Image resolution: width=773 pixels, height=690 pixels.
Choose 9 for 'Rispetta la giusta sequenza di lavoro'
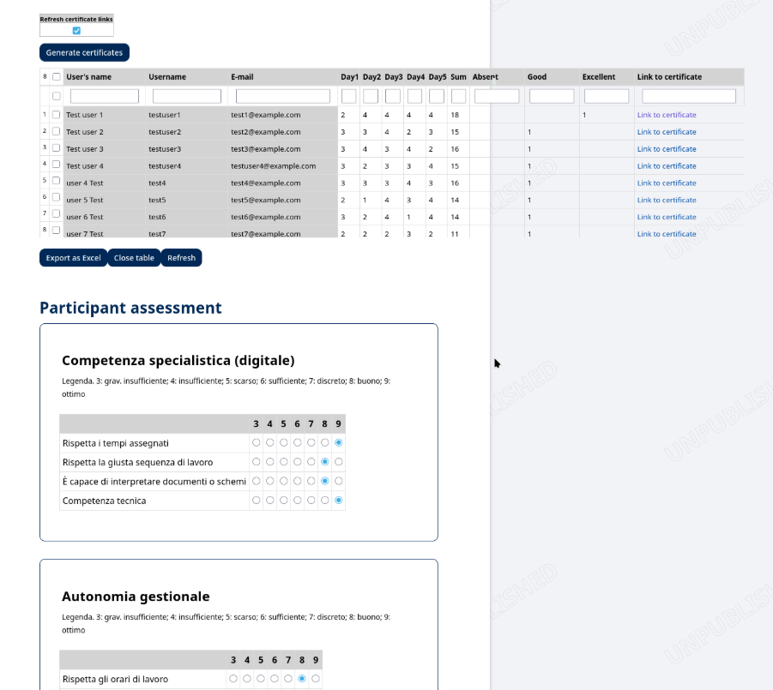click(x=339, y=462)
